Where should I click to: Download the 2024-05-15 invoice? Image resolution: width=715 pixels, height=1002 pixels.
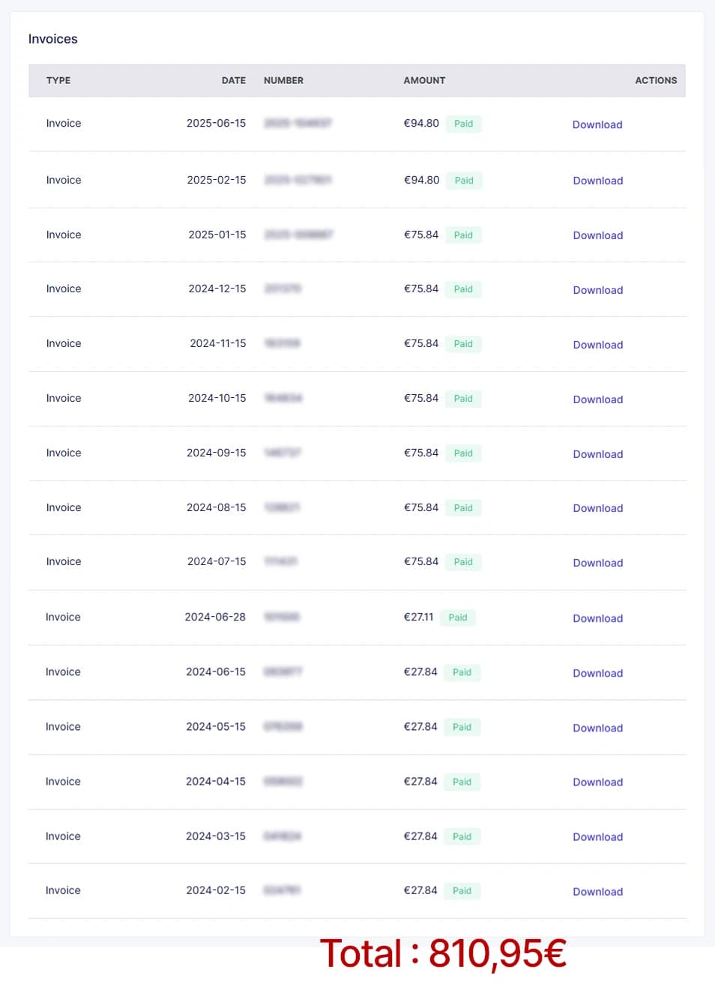597,728
